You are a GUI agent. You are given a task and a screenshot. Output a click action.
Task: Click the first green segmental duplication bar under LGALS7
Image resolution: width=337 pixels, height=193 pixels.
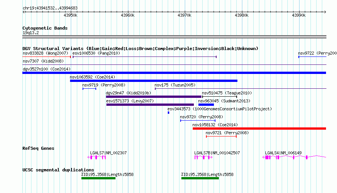98,178
